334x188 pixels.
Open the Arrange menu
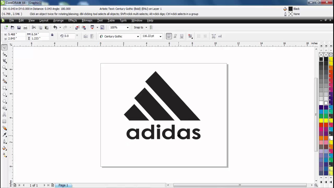point(58,20)
